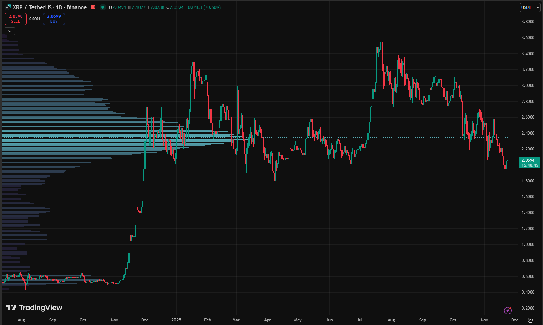Click the Dec label on time axis
Viewport: 543px width, 325px height.
tap(145, 320)
